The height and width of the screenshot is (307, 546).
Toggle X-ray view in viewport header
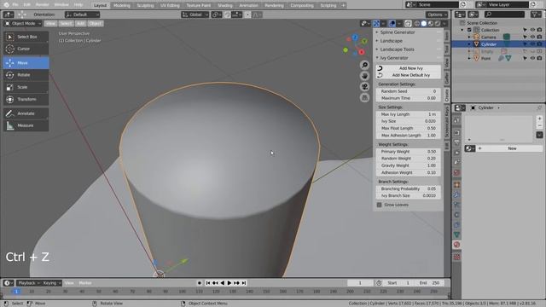tap(408, 24)
